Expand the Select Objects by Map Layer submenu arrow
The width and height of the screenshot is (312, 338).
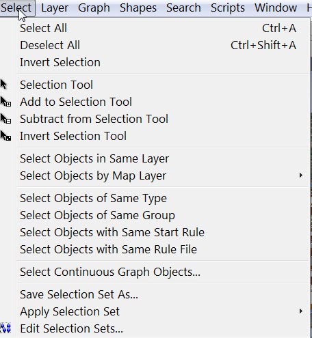coord(301,175)
